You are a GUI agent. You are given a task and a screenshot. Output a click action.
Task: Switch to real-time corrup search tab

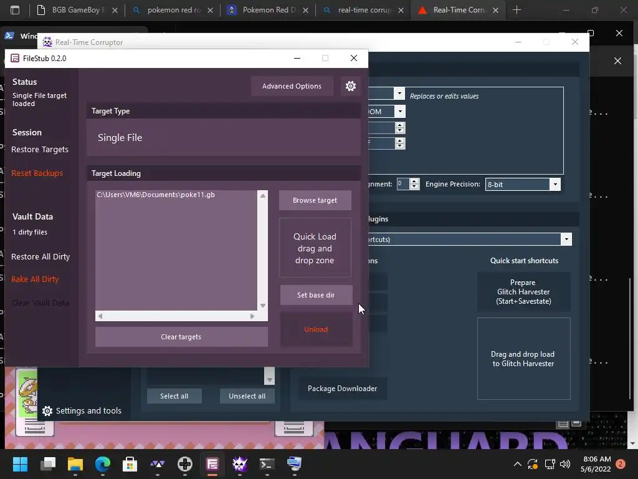[364, 10]
